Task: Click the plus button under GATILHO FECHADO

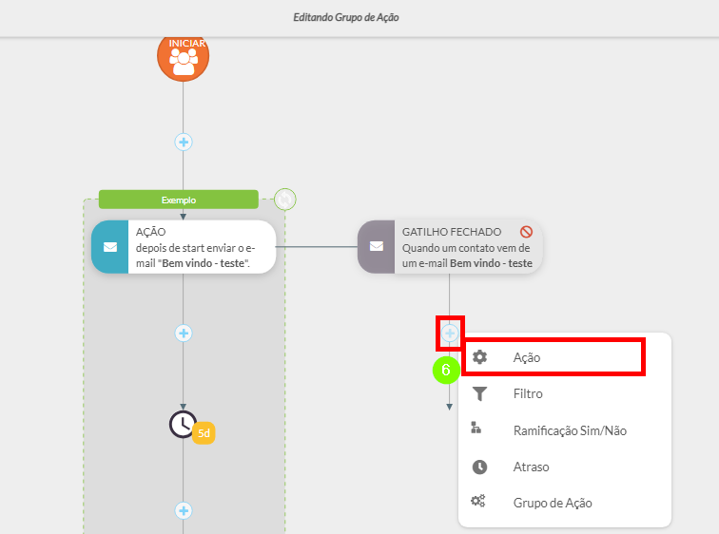Action: (x=449, y=333)
